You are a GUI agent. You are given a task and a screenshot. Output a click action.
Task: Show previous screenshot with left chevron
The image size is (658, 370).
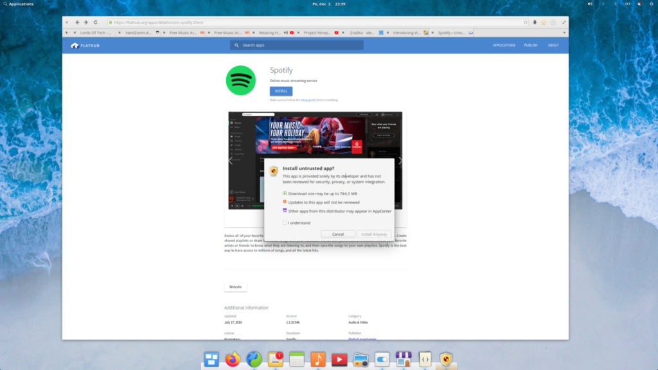click(x=231, y=161)
